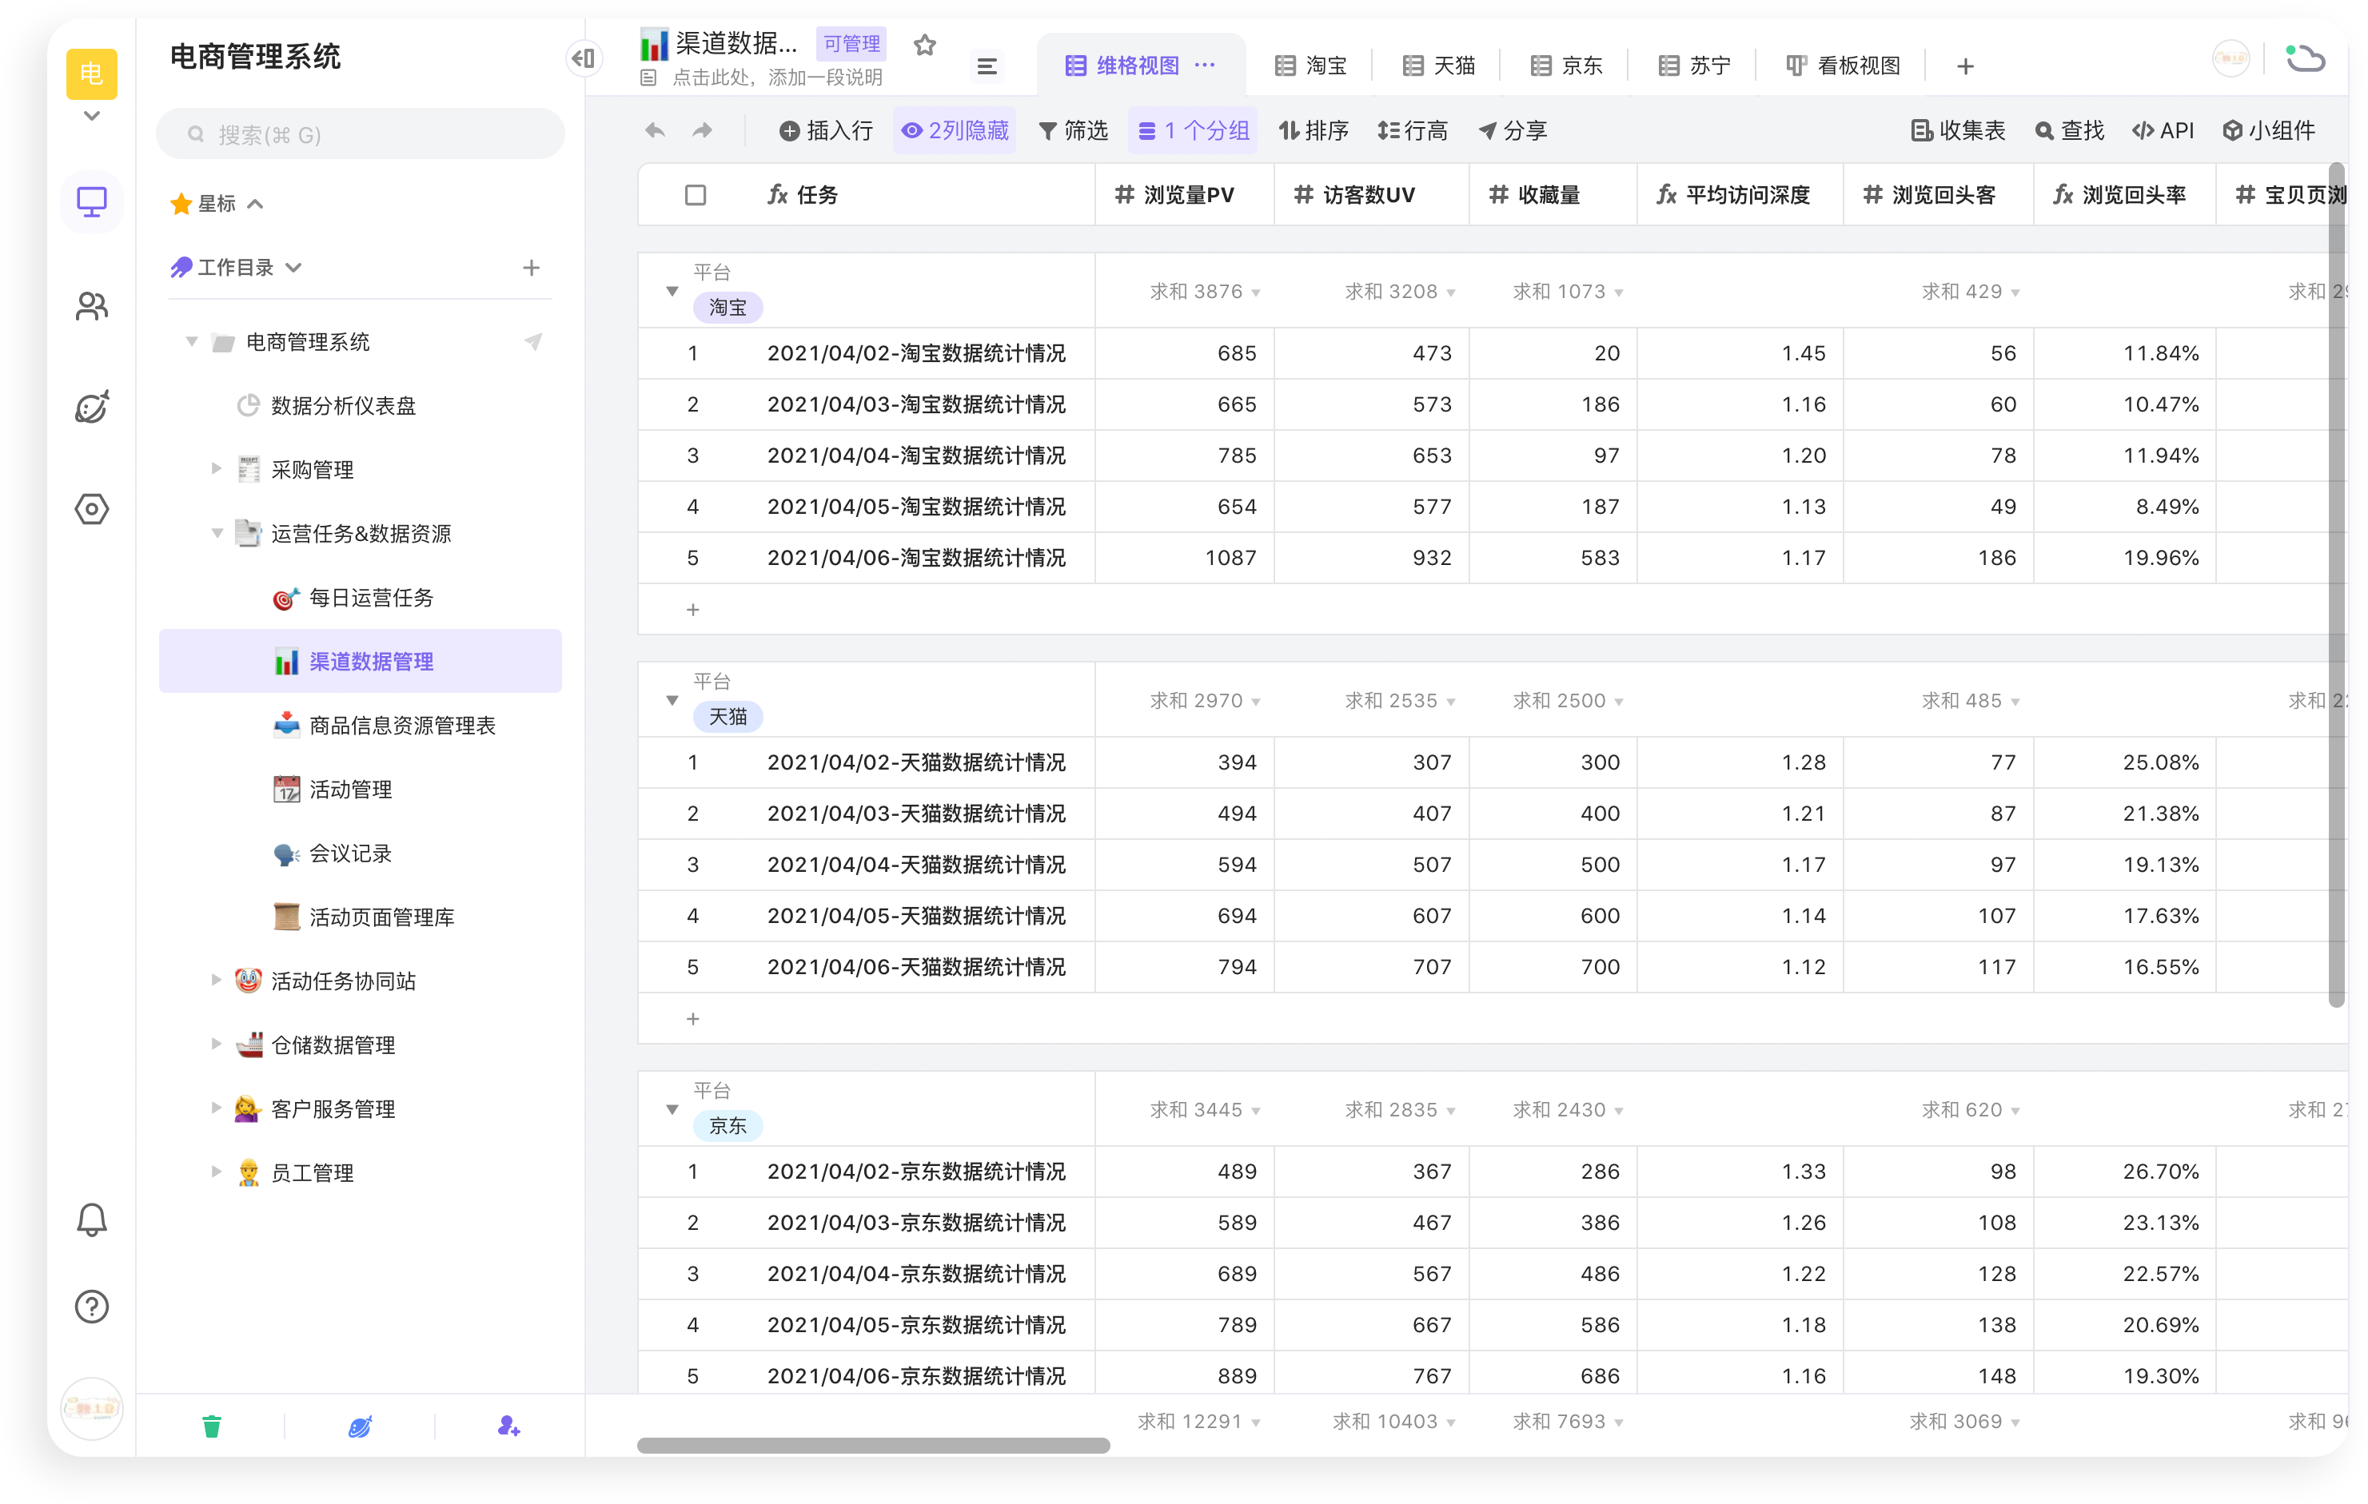Click the search field 搜索
The width and height of the screenshot is (2368, 1504).
pyautogui.click(x=360, y=135)
